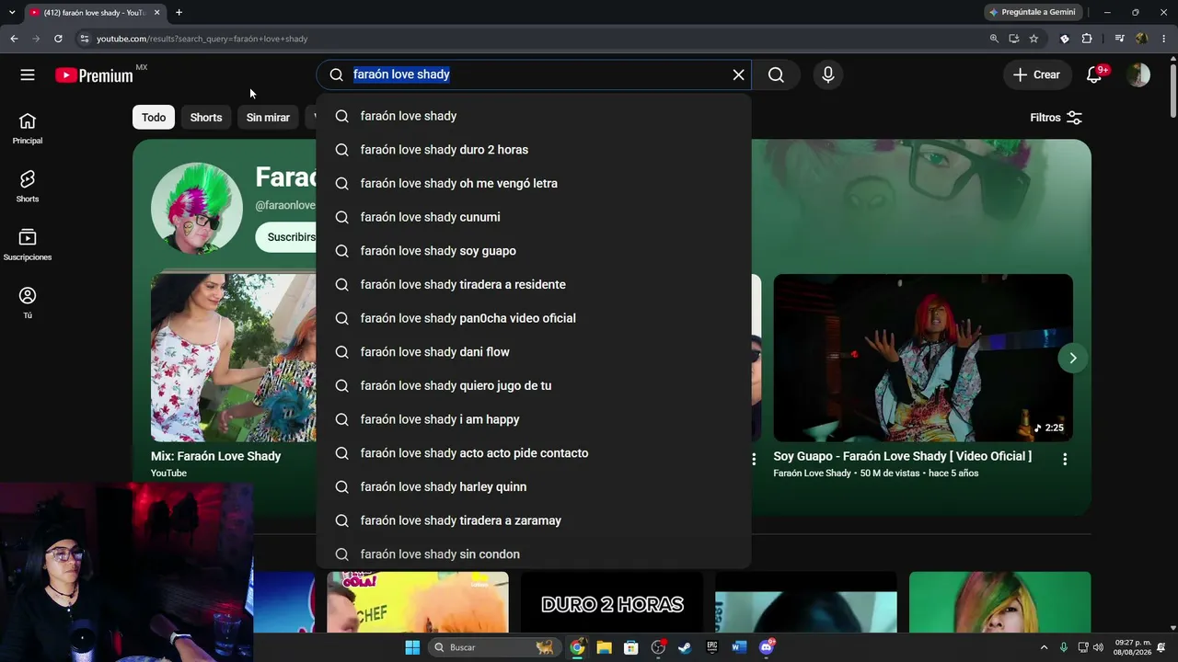Choose suggestion 'quiero jugo de tu'
1178x662 pixels.
tap(534, 385)
